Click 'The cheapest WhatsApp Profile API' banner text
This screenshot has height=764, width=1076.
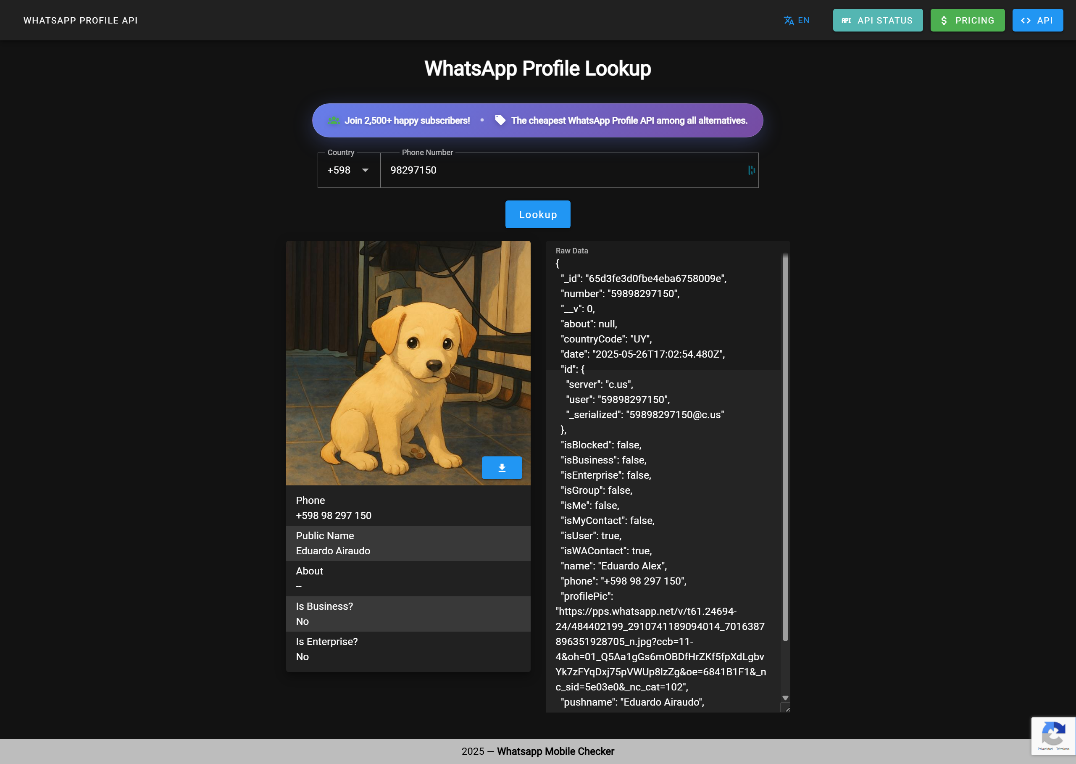[629, 121]
